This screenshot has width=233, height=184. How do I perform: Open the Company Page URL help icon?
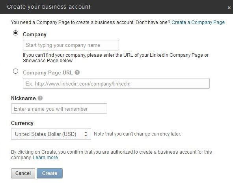(x=77, y=72)
